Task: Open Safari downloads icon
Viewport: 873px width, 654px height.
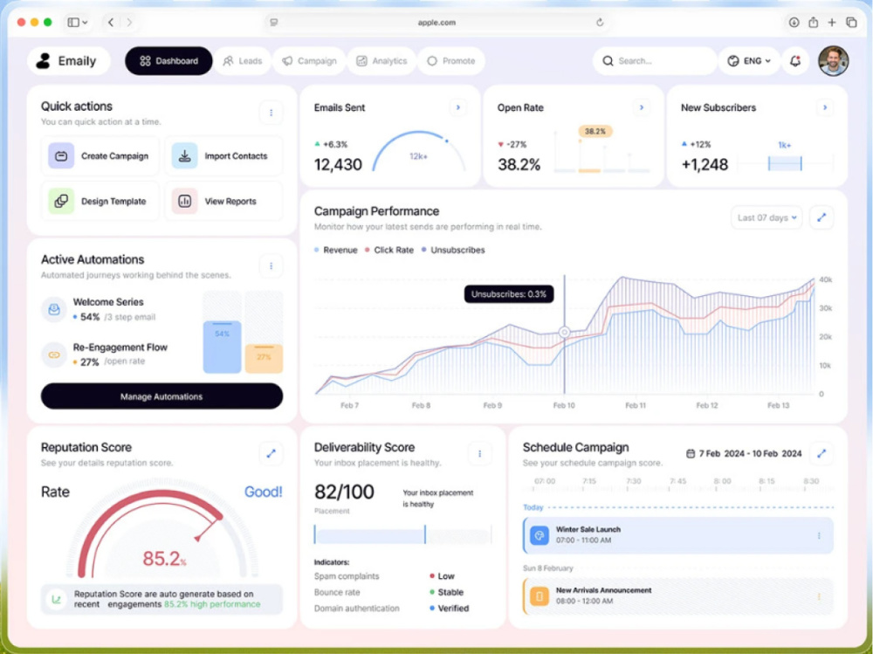Action: point(794,23)
